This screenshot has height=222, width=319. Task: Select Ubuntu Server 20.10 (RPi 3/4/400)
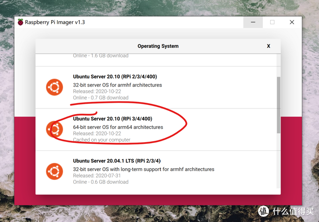click(156, 129)
